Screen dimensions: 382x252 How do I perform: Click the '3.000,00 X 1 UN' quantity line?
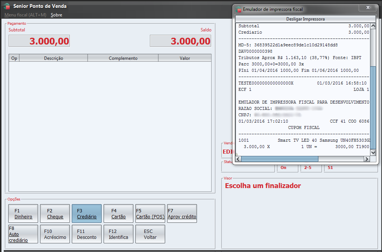tap(304, 147)
